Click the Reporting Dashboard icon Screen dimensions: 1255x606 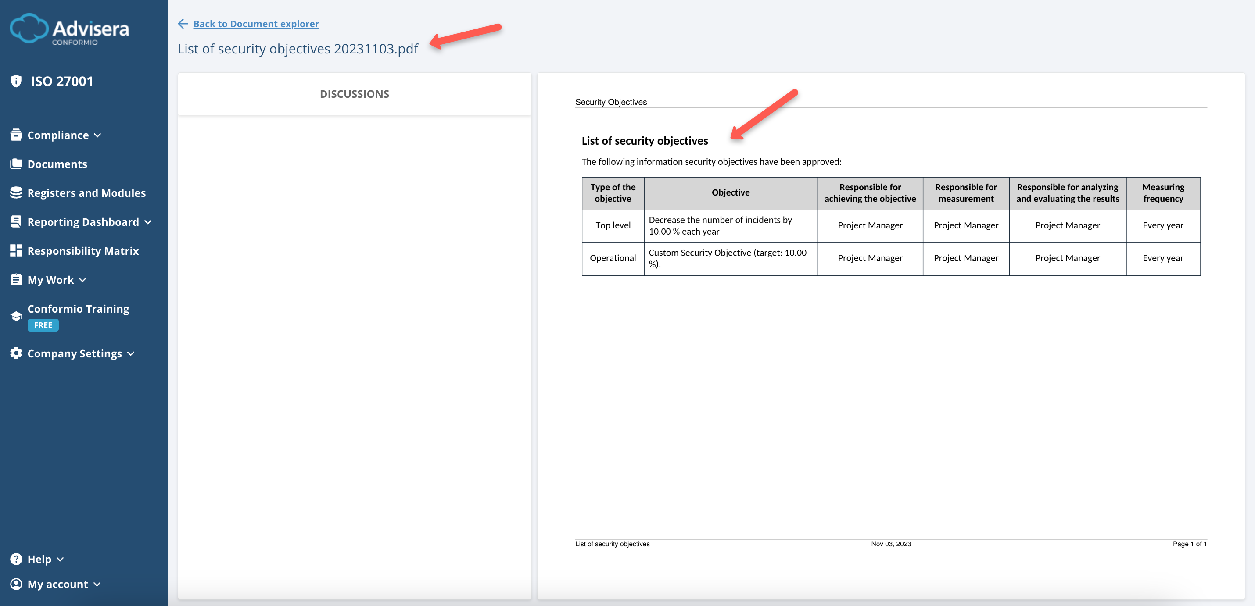16,221
